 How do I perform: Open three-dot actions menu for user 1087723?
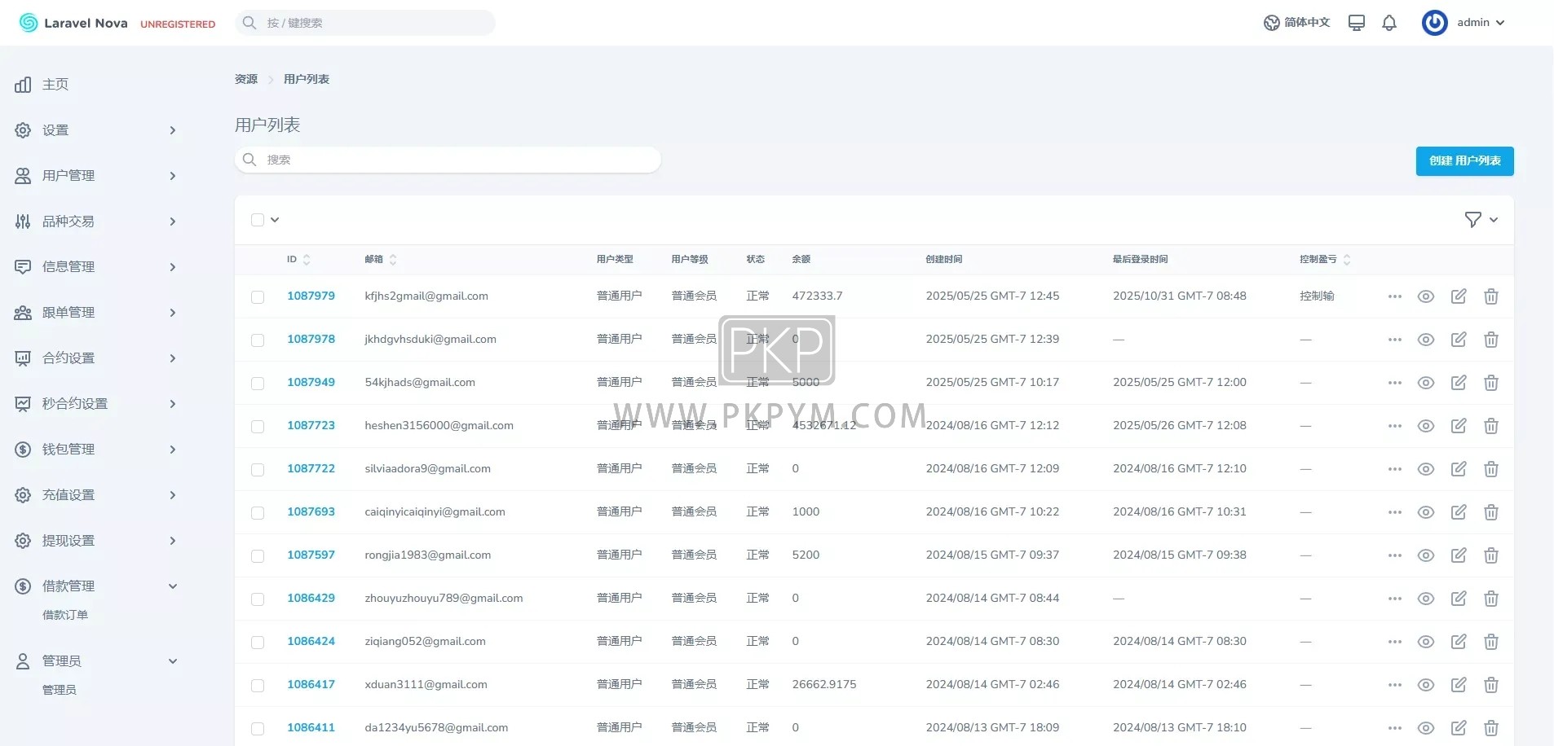click(x=1395, y=426)
